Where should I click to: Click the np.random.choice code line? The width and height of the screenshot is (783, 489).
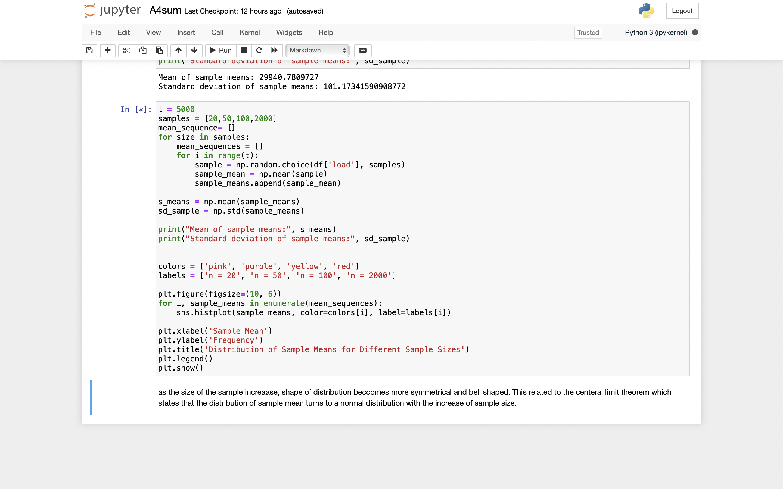pyautogui.click(x=300, y=165)
